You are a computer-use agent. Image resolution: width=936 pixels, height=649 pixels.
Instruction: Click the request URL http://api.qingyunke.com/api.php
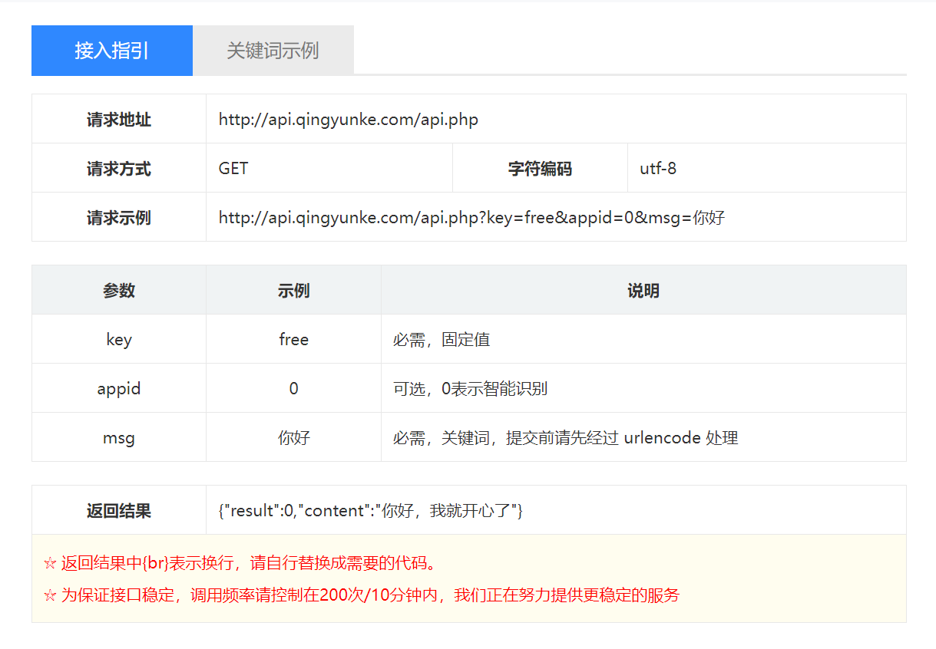(x=348, y=120)
